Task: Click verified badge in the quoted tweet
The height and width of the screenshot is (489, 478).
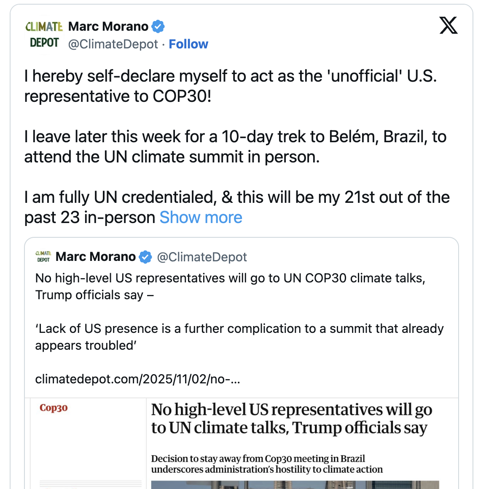Action: click(145, 257)
